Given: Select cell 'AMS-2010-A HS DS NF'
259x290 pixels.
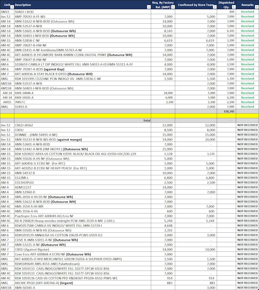Looking at the screenshot, I should pos(83,197).
